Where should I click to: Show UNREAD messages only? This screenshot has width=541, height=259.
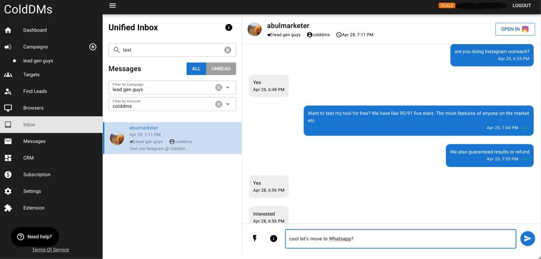tap(221, 69)
